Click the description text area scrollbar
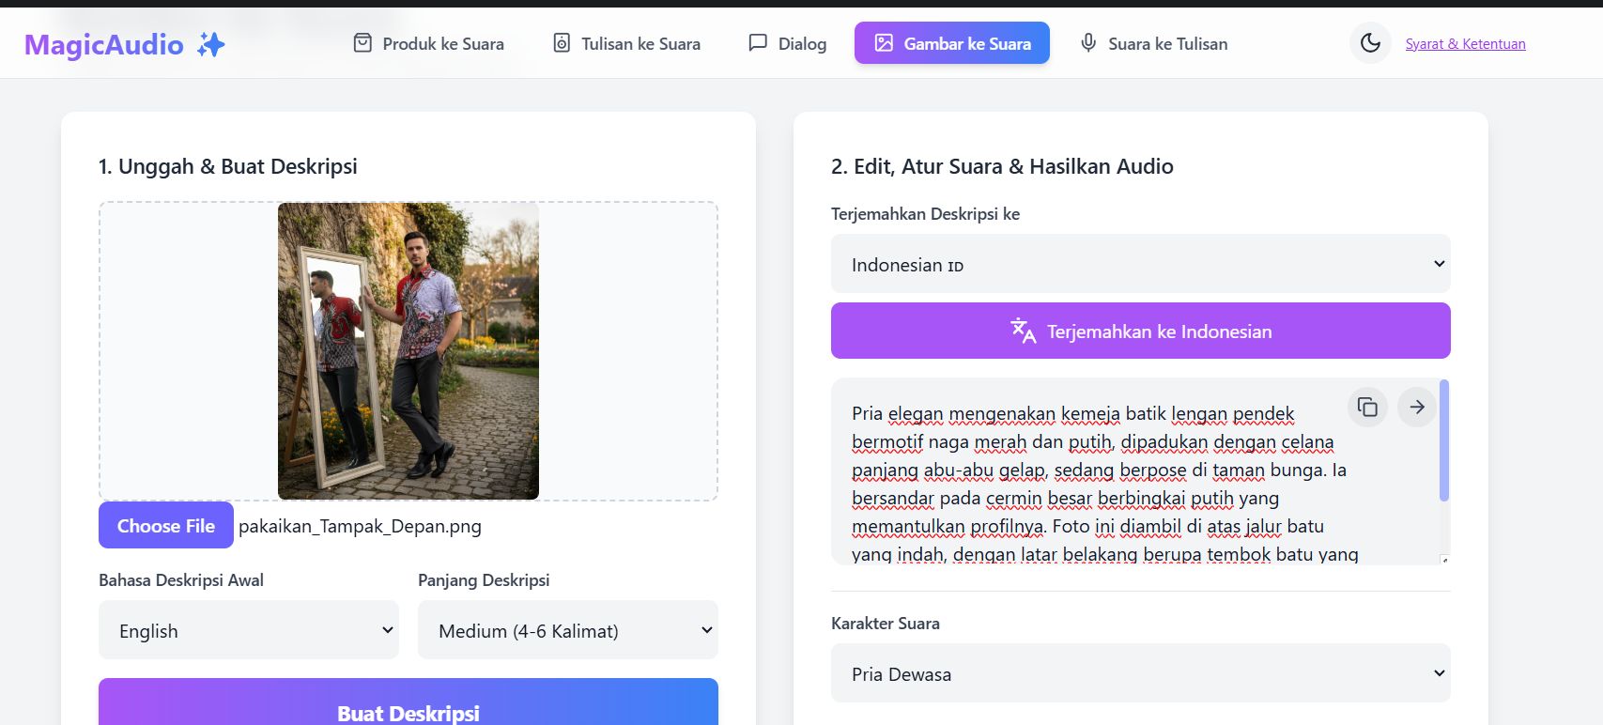 pos(1444,441)
